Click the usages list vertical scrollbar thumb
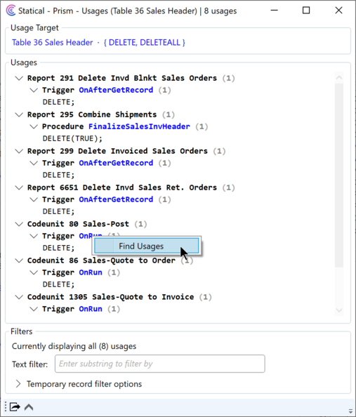Screen dimensions: 356x417 coord(339,176)
